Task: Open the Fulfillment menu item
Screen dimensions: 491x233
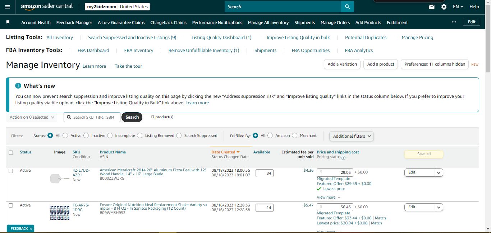Action: [397, 22]
